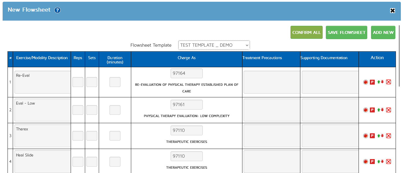
Task: Delete the Heal Slide row with red X
Action: tap(389, 161)
